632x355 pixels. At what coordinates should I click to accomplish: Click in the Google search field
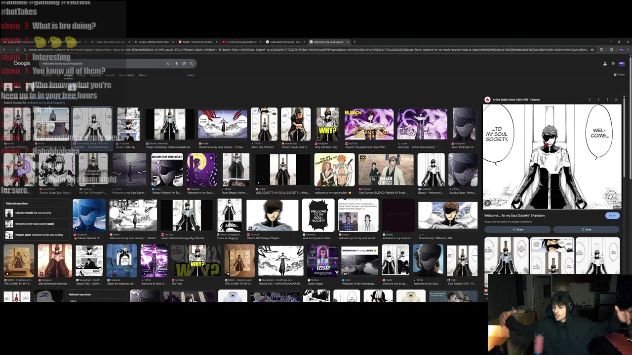tap(101, 63)
